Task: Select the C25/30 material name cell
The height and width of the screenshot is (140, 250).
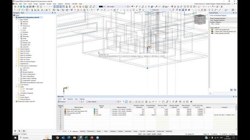Action: [x=79, y=115]
